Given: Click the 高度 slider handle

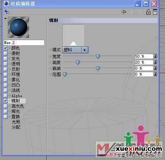Looking at the screenshot, I should 78,63.
